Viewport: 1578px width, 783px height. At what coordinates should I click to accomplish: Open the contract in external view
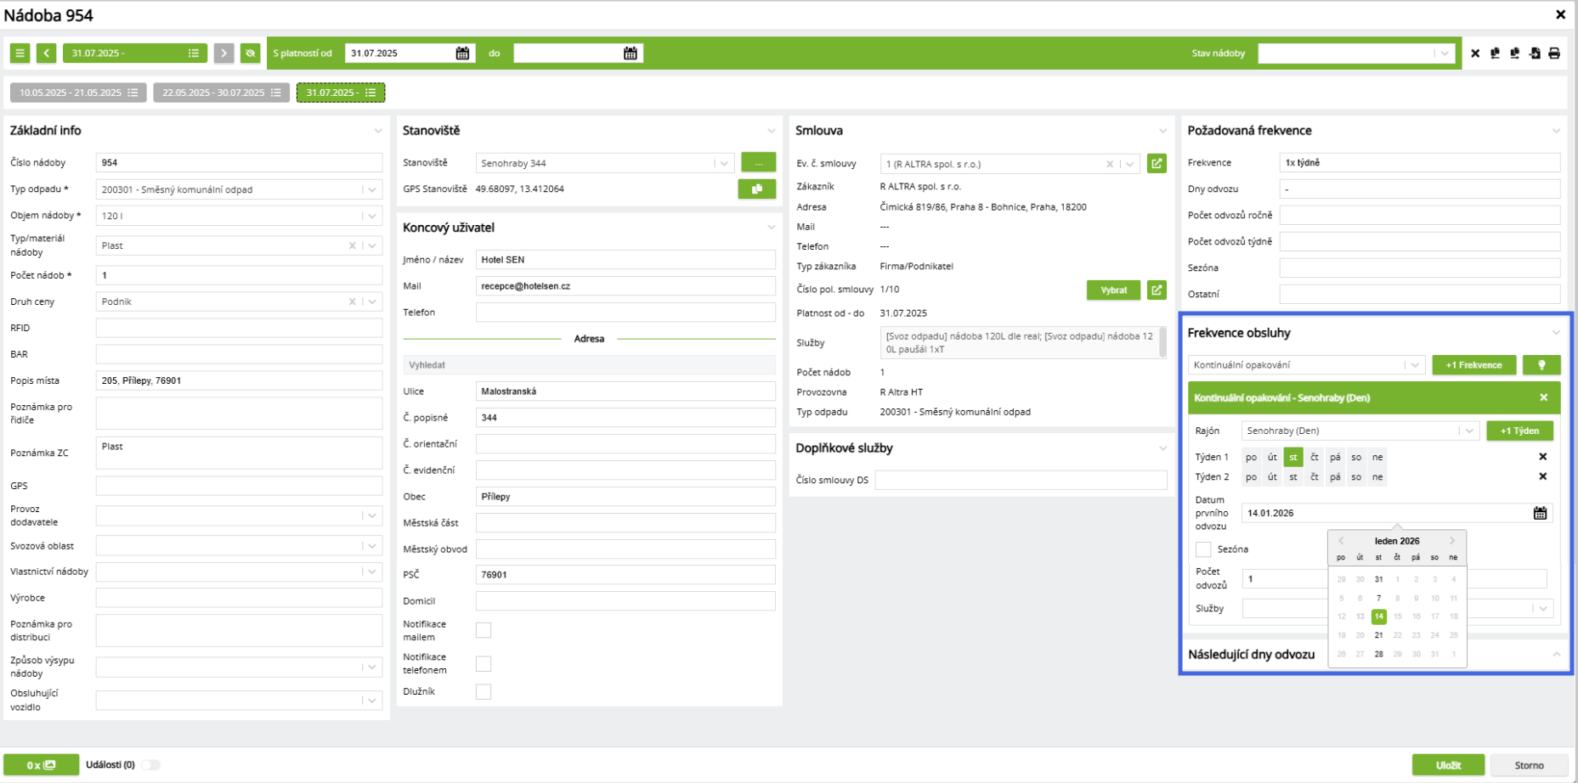tap(1157, 164)
